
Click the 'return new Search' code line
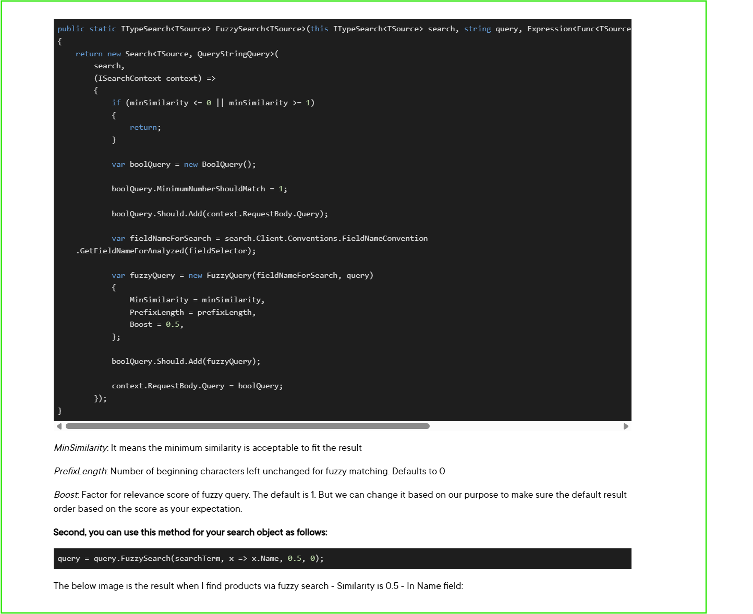(177, 54)
